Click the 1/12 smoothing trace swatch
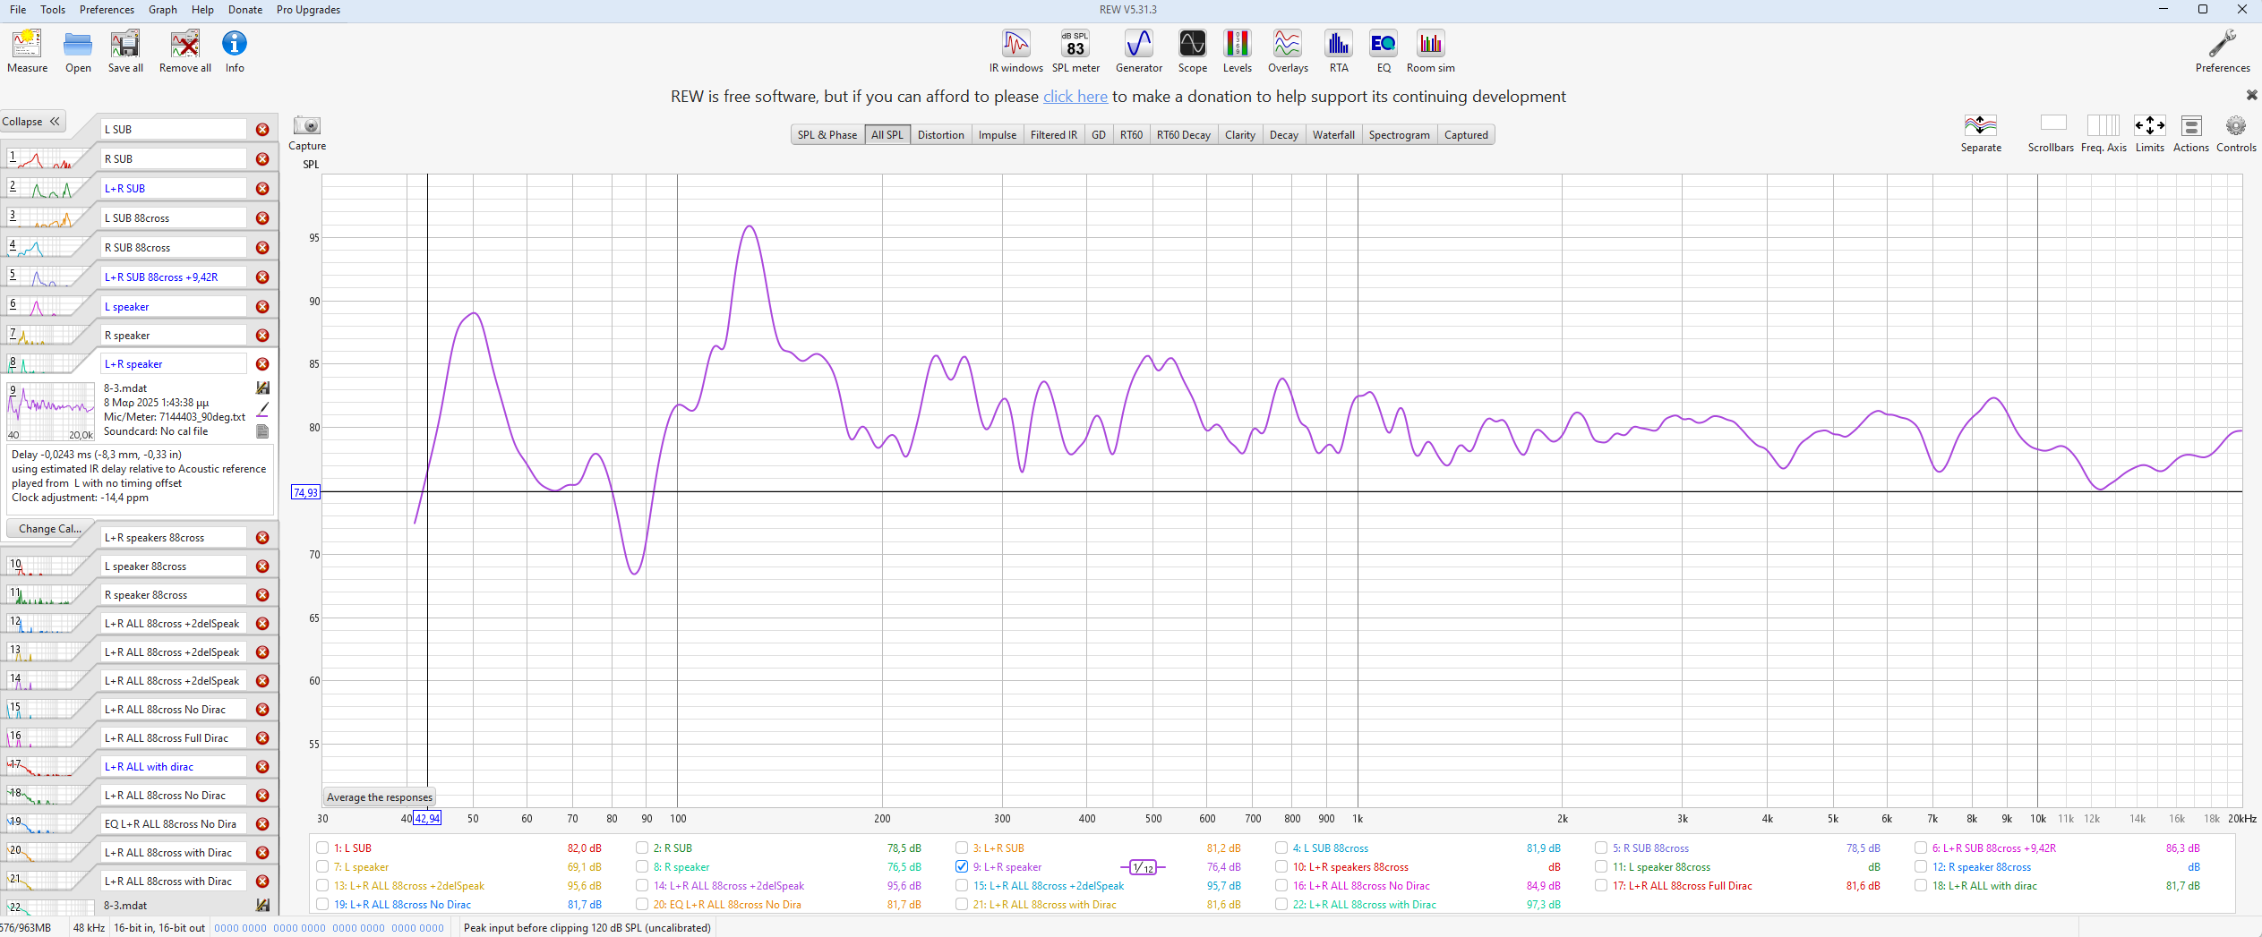The image size is (2262, 937). [x=1142, y=867]
